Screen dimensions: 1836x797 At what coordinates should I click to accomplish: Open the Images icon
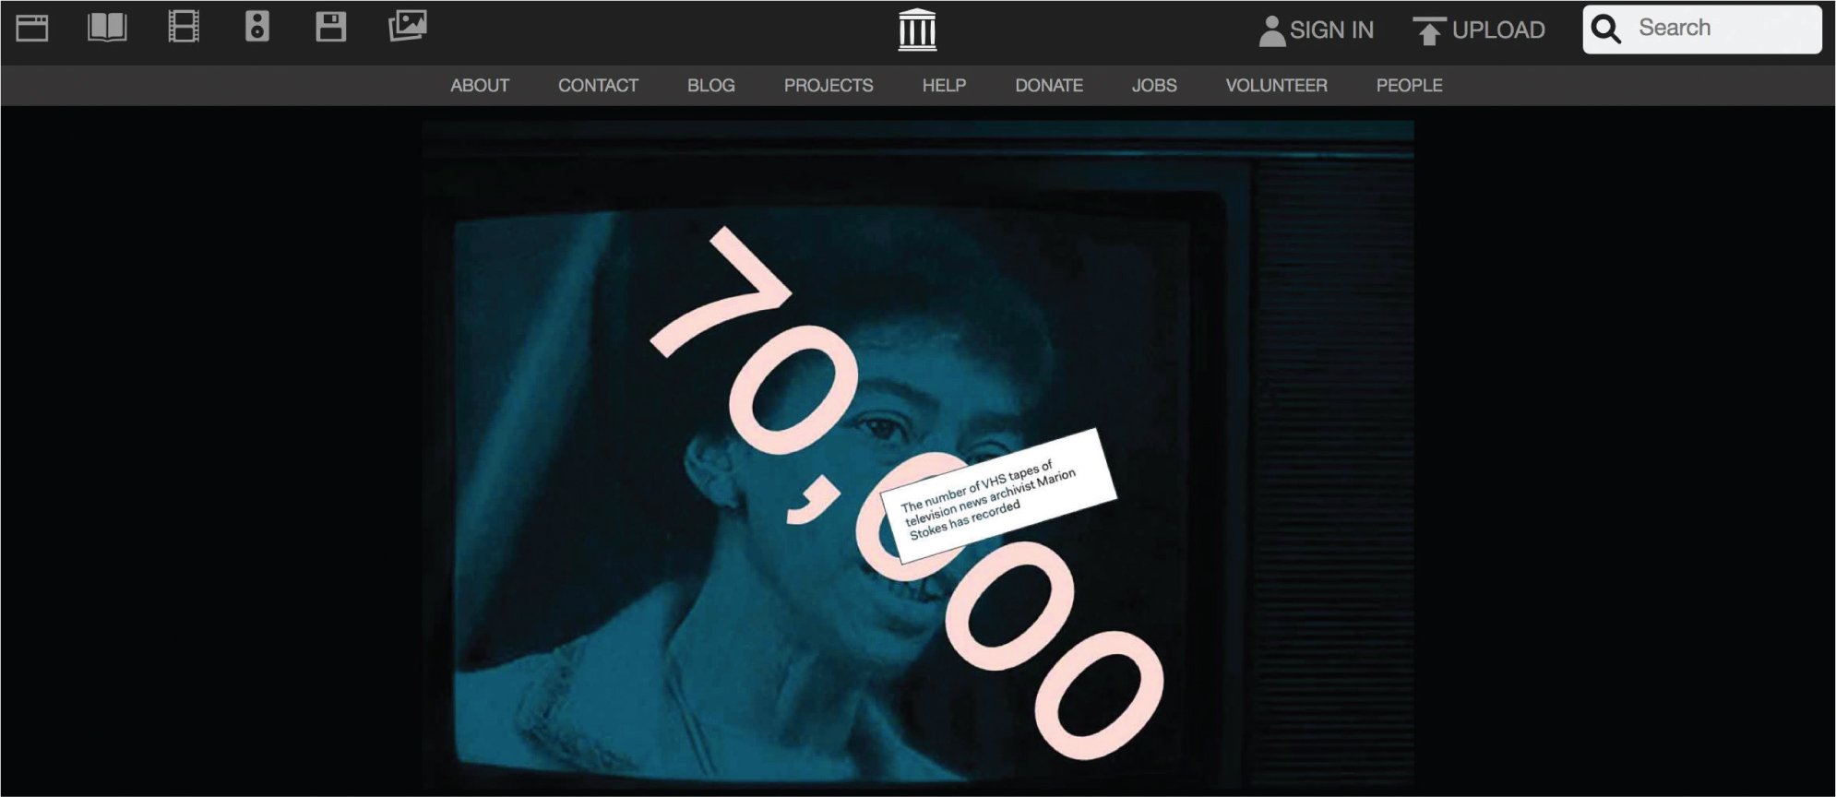click(x=407, y=26)
